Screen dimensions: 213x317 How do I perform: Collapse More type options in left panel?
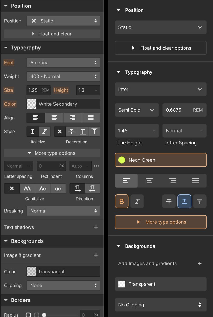coord(52,153)
